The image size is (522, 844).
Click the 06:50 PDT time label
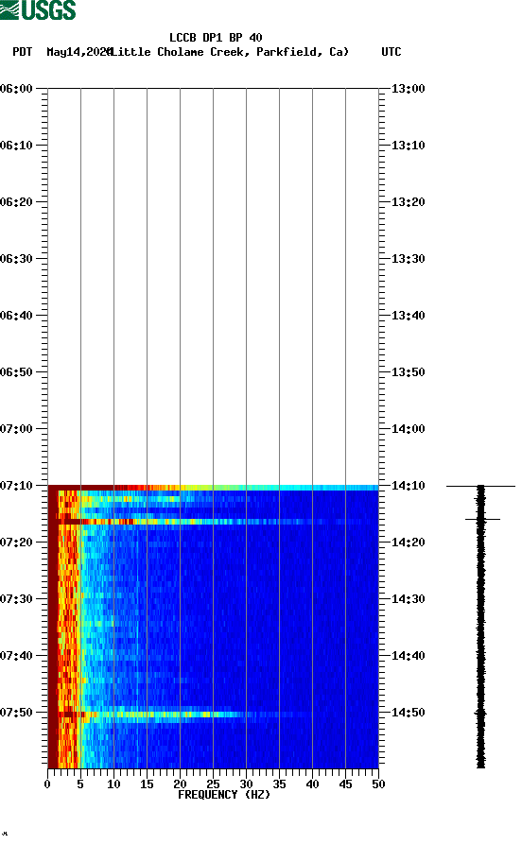pos(16,372)
